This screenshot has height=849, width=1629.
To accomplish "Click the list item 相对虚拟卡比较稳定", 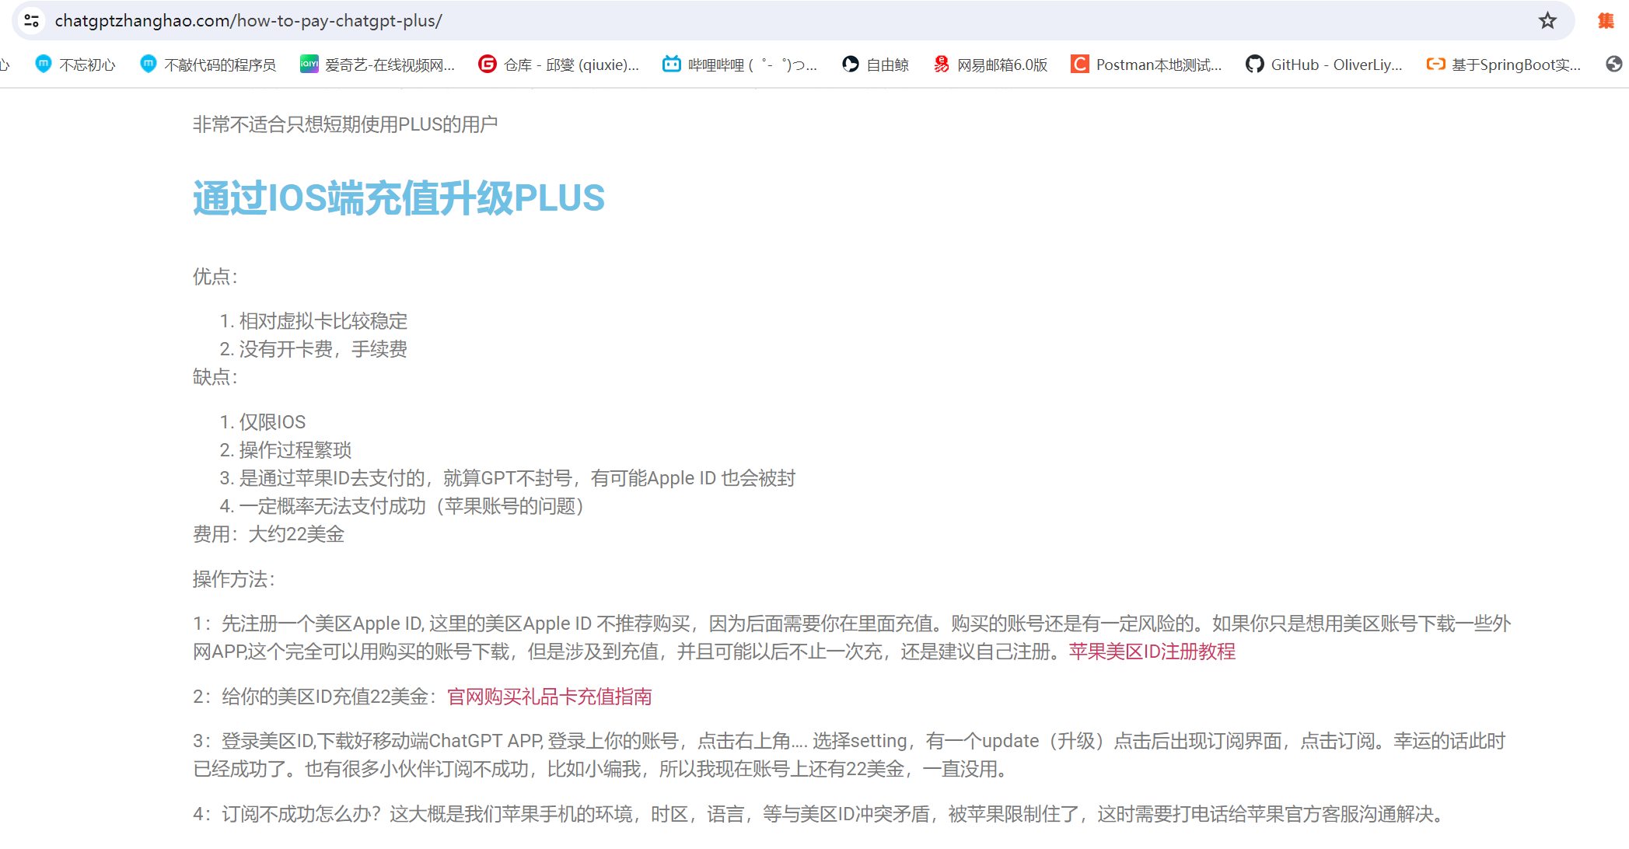I will coord(323,321).
